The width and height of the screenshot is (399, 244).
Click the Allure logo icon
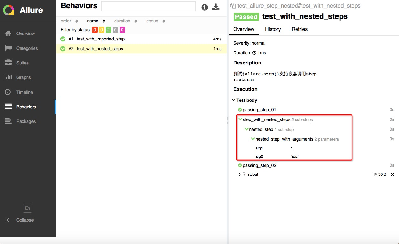(9, 10)
